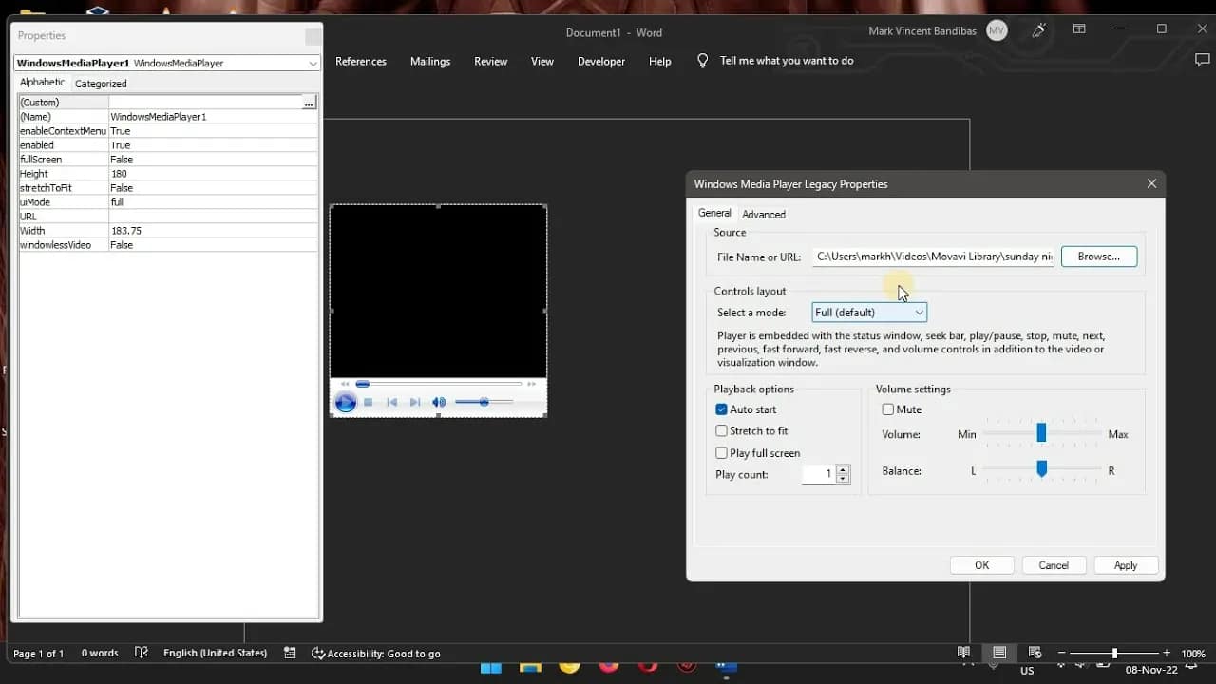Switch to the Advanced tab in the dialog

click(x=764, y=214)
